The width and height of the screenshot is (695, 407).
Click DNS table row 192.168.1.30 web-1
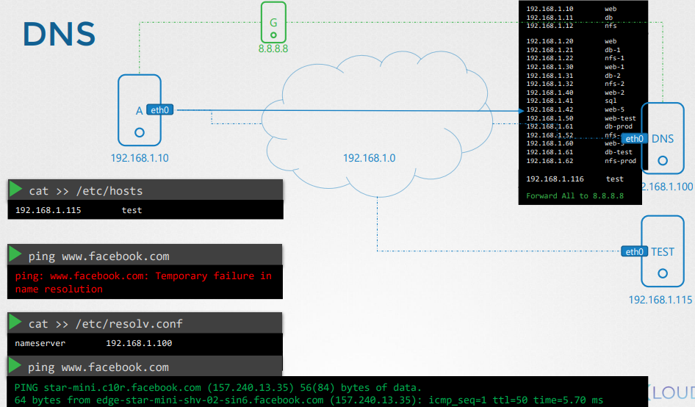(575, 67)
